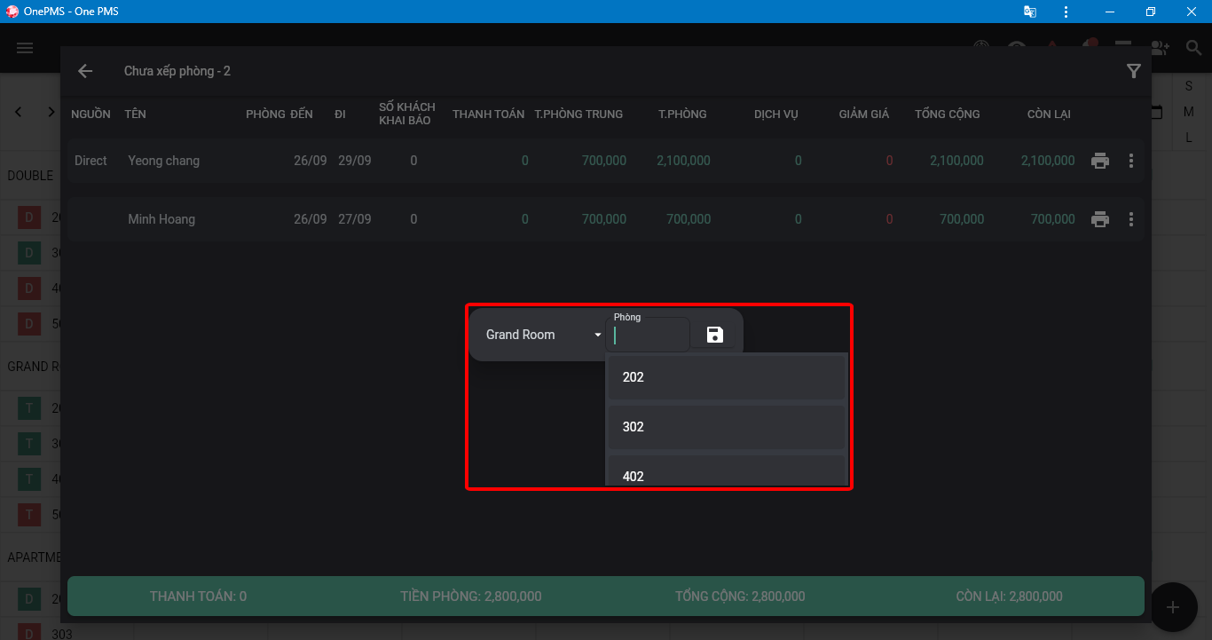Click SỐ KHÁCH KHAI BÁO column header

407,114
